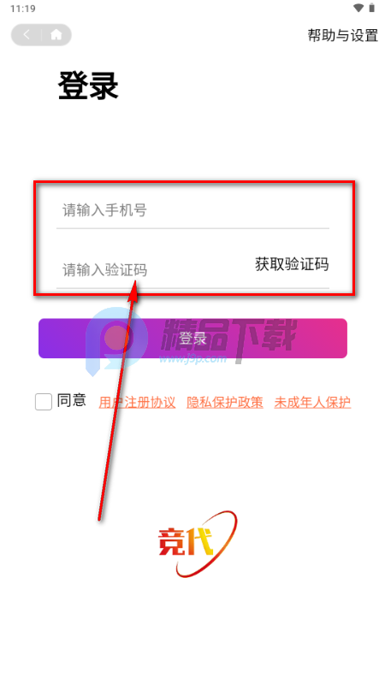
Task: Tap the round P watermark logo
Action: (x=115, y=336)
